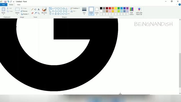This screenshot has width=181, height=102.
Task: Open the Select dropdown arrow
Action: pyautogui.click(x=17, y=14)
